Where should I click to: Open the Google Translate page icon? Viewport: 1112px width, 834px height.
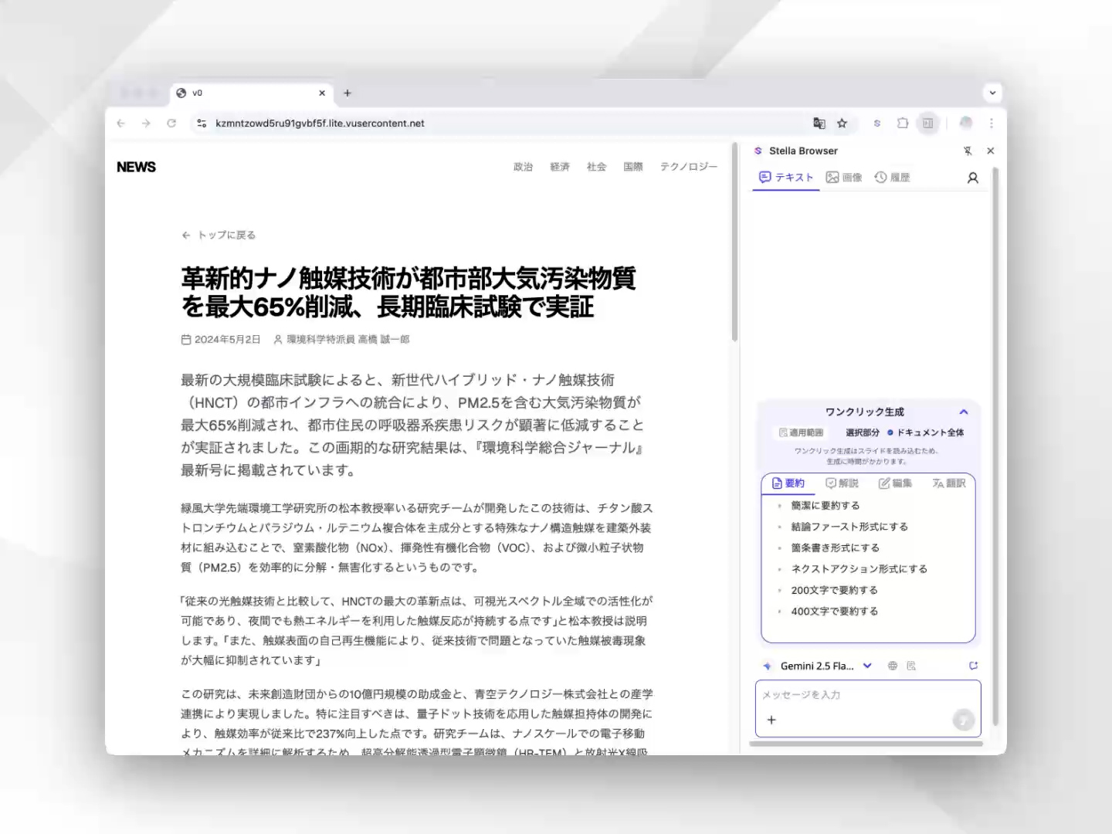819,124
